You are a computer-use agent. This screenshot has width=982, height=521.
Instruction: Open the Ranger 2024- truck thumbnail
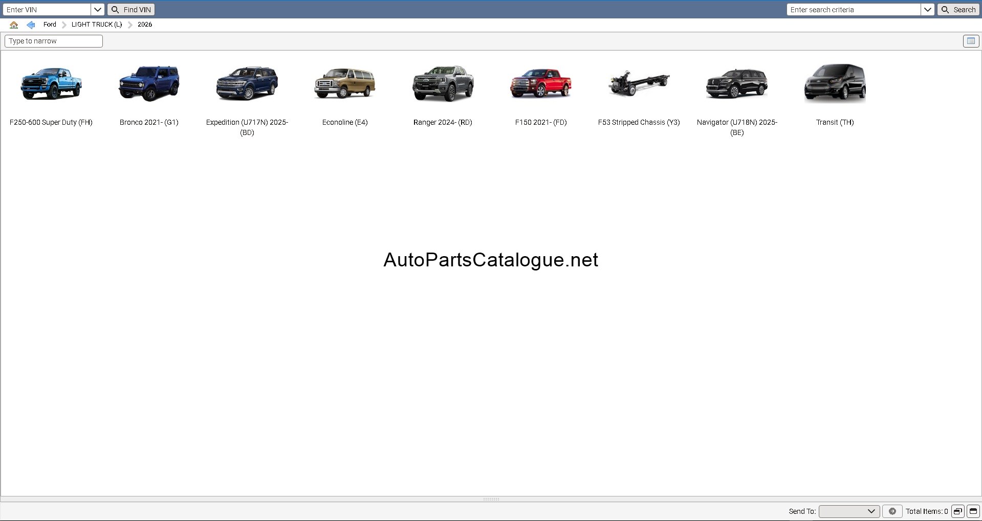coord(443,83)
